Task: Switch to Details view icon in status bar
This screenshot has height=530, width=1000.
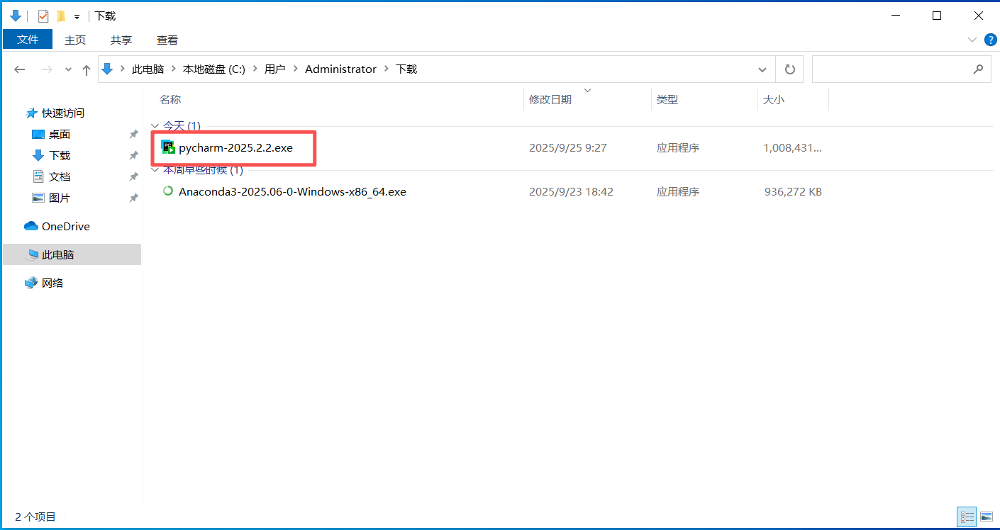Action: coord(967,517)
